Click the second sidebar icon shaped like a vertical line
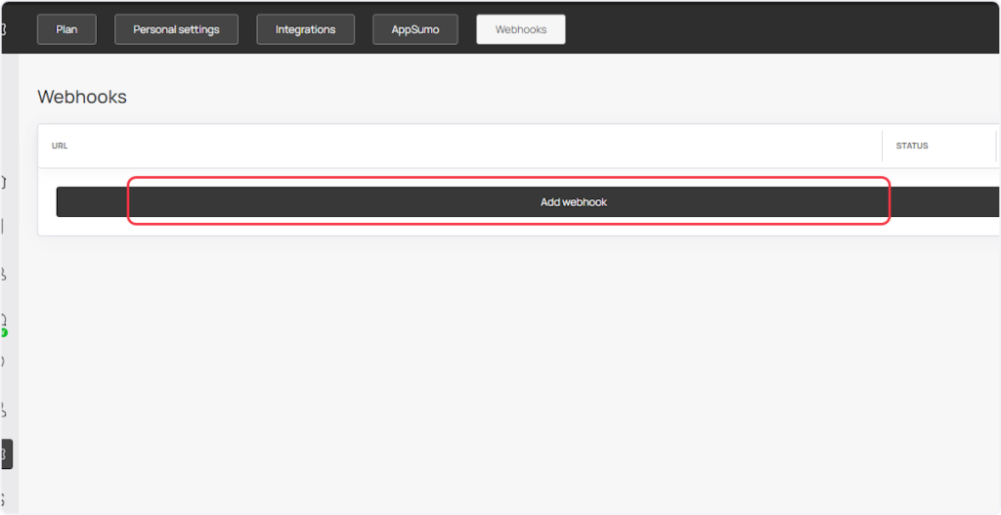Viewport: 1001px width, 515px height. coord(3,226)
